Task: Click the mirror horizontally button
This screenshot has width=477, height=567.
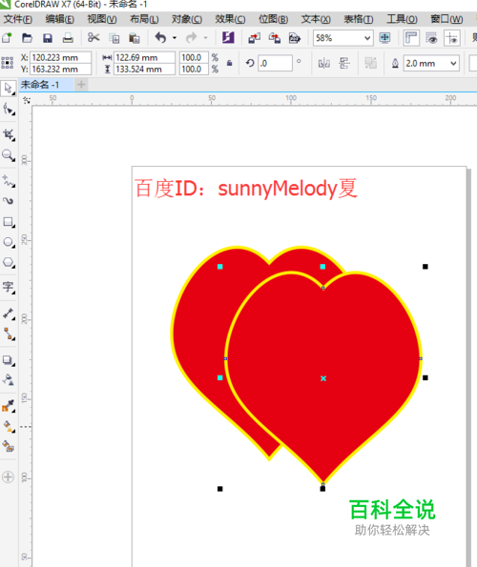Action: coord(324,64)
